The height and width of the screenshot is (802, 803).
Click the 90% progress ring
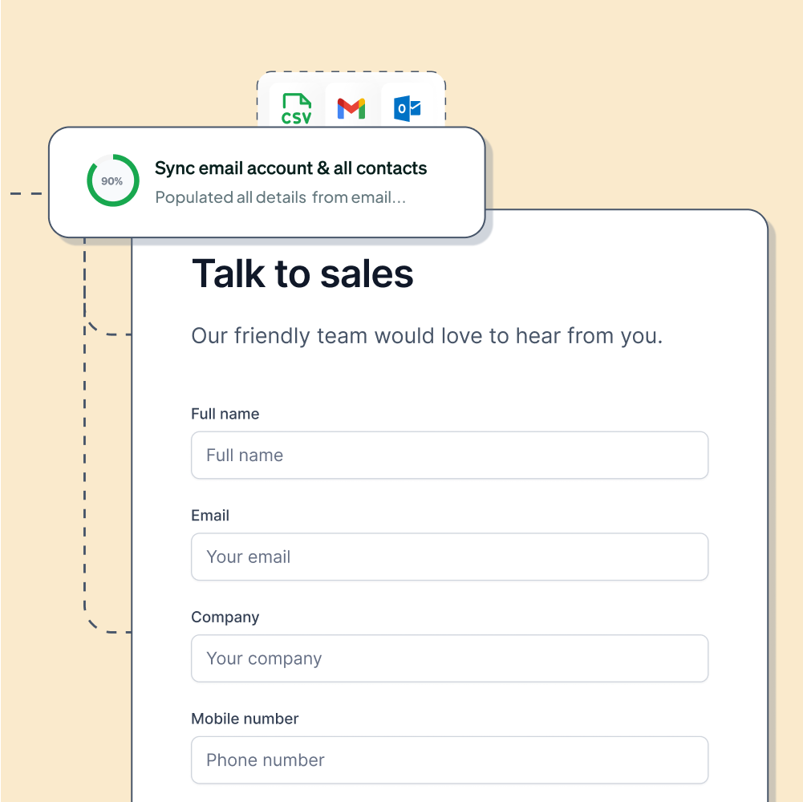pos(112,180)
